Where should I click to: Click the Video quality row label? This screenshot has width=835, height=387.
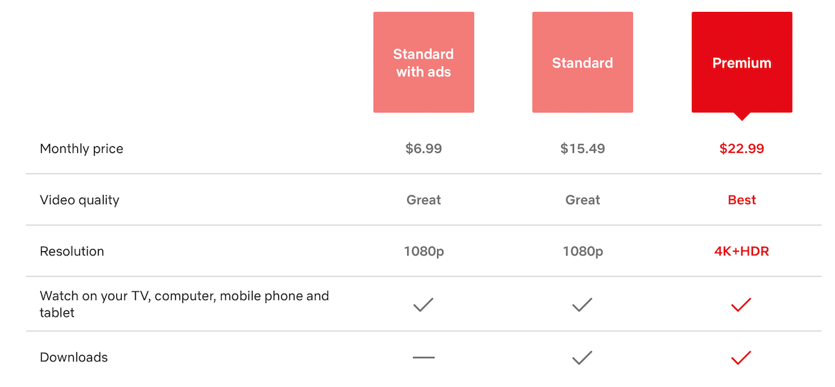click(79, 200)
